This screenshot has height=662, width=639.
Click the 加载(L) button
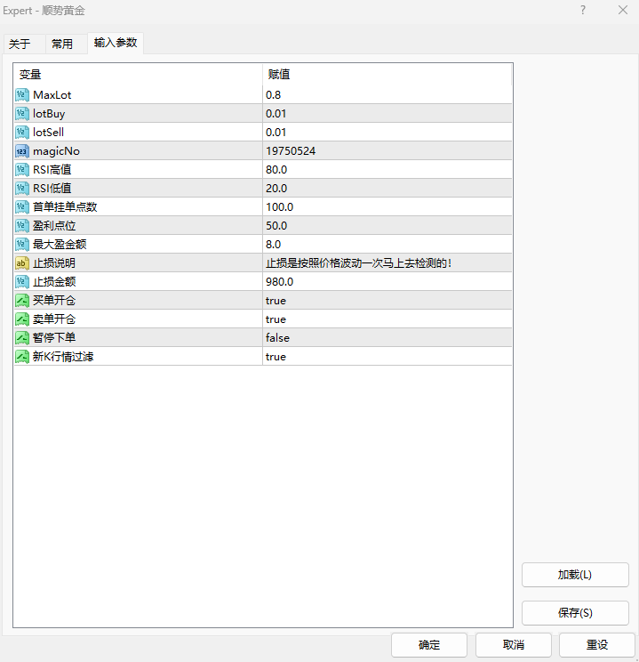(x=575, y=575)
